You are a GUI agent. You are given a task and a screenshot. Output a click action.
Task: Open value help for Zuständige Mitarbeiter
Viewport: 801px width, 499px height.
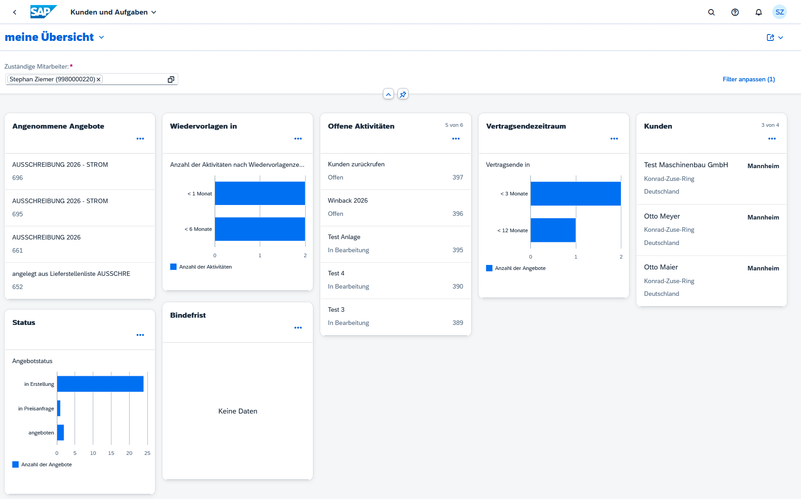pos(171,79)
